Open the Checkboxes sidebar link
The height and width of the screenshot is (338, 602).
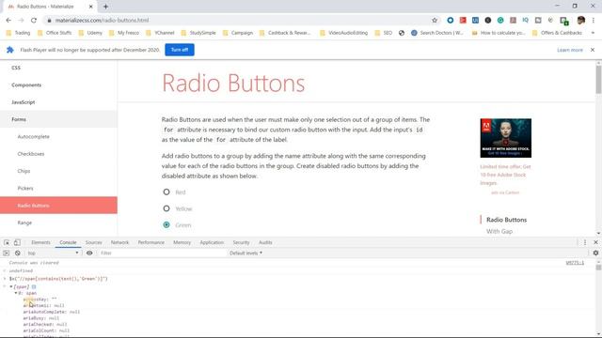(x=31, y=154)
